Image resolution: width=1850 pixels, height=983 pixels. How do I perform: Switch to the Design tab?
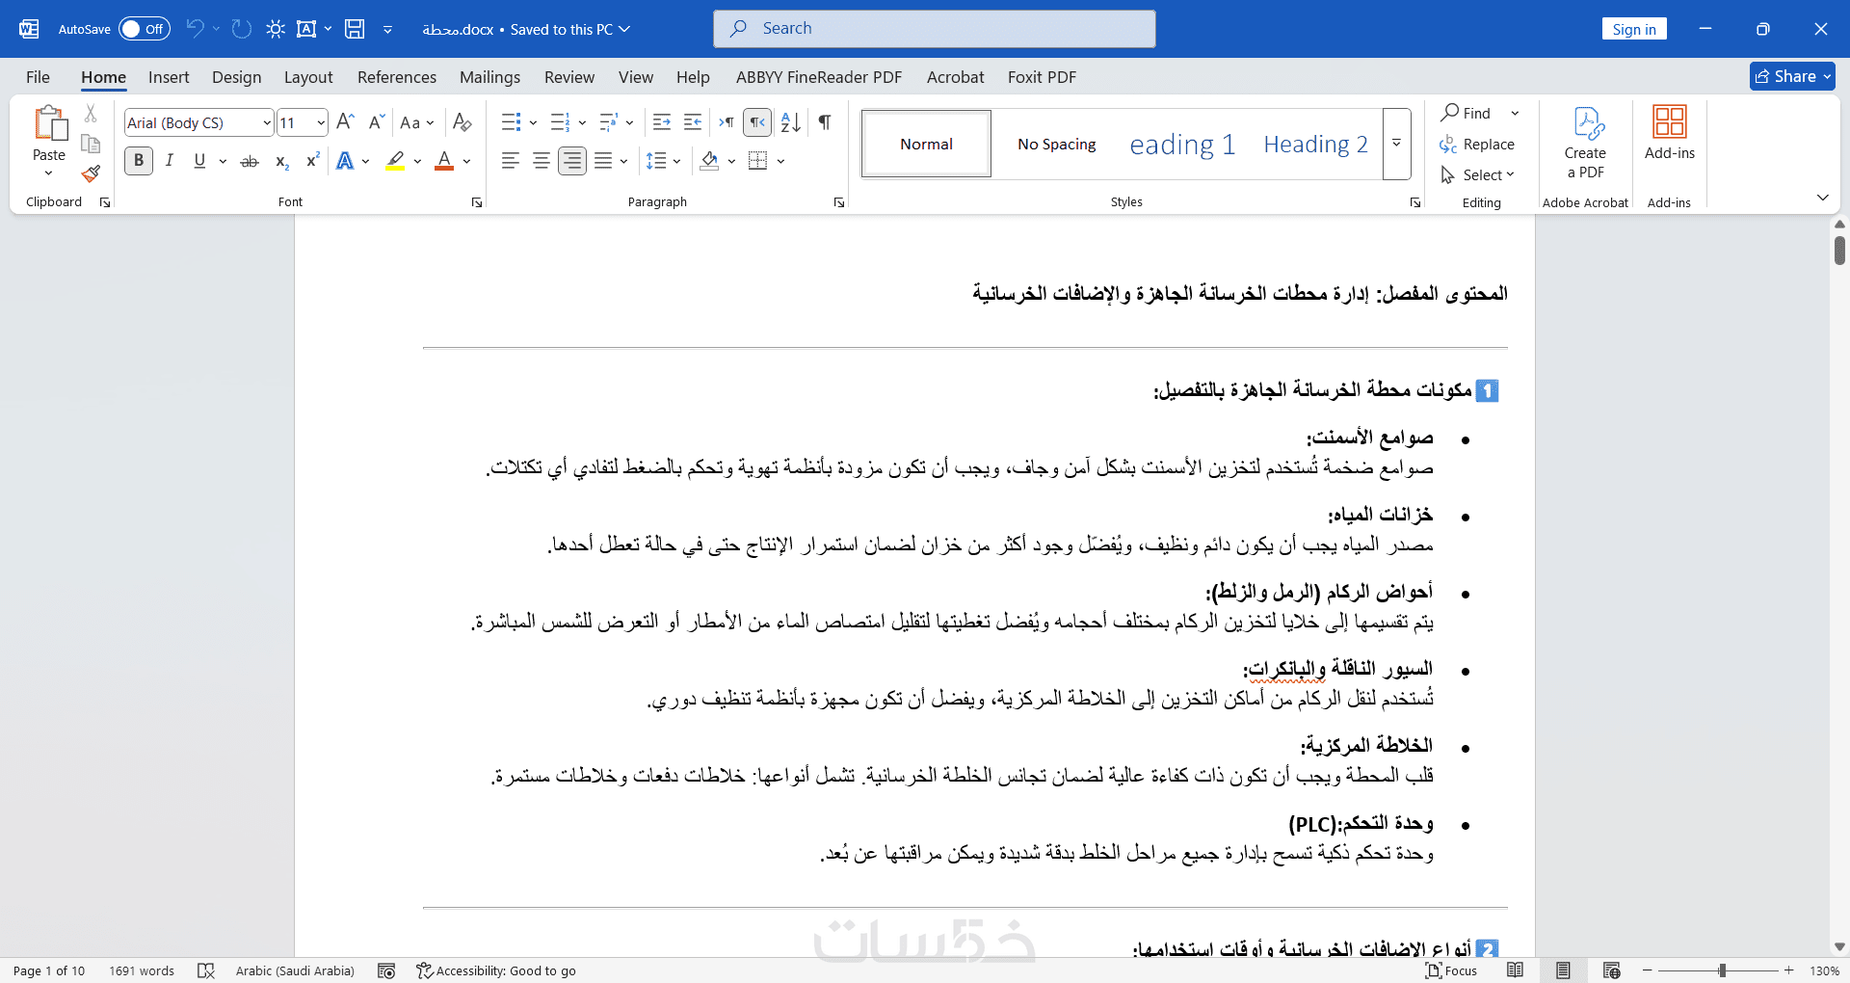point(236,77)
